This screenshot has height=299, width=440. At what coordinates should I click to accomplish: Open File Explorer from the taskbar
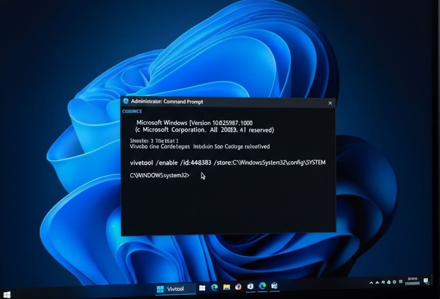(x=227, y=287)
